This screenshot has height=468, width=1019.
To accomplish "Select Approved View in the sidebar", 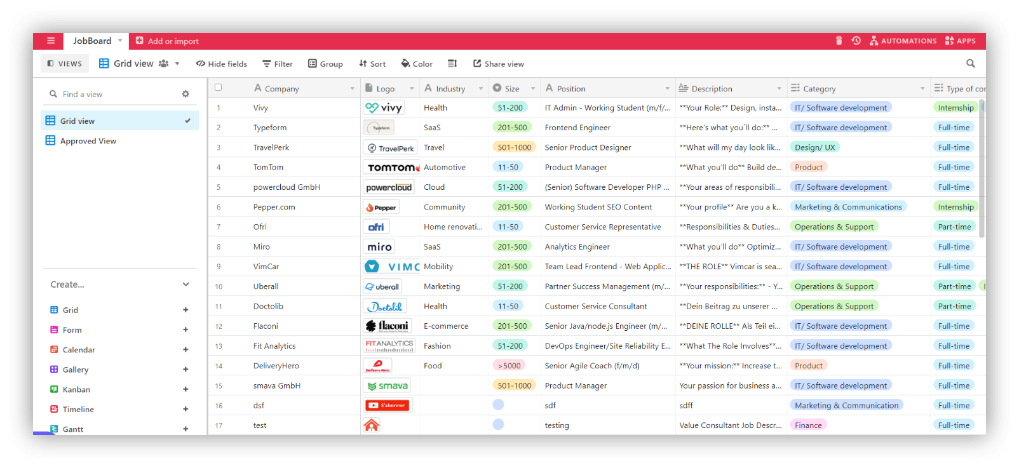I will tap(120, 141).
